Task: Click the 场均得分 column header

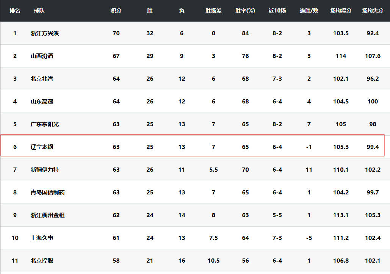Action: click(341, 11)
